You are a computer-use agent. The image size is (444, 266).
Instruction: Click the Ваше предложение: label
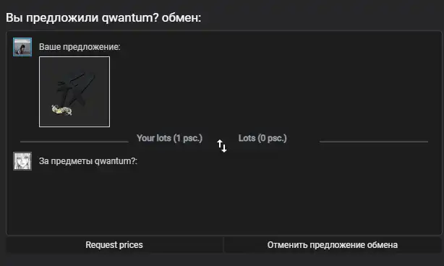pos(80,47)
